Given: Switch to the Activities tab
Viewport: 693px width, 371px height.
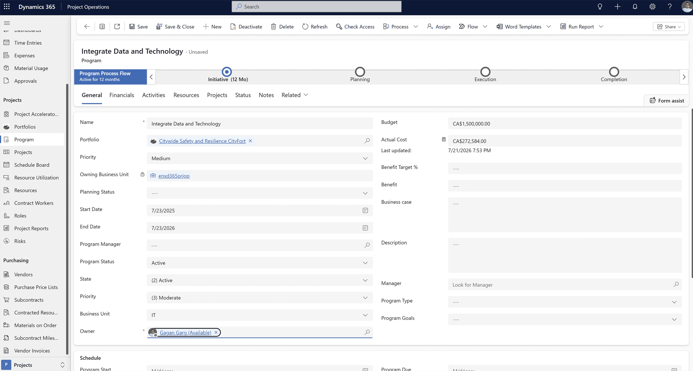Looking at the screenshot, I should [x=153, y=95].
